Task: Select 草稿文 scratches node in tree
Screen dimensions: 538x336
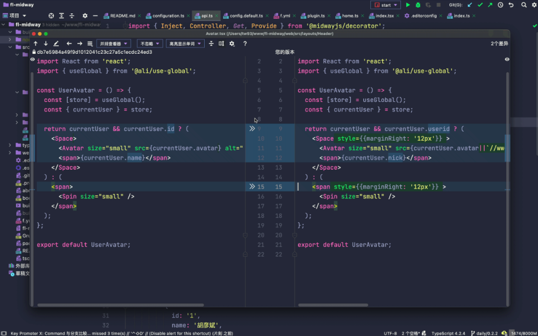Action: [19, 274]
